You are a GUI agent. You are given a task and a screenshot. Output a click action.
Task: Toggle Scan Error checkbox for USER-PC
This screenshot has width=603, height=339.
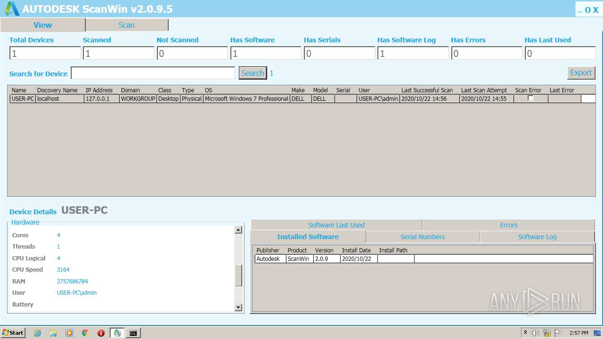[x=530, y=98]
